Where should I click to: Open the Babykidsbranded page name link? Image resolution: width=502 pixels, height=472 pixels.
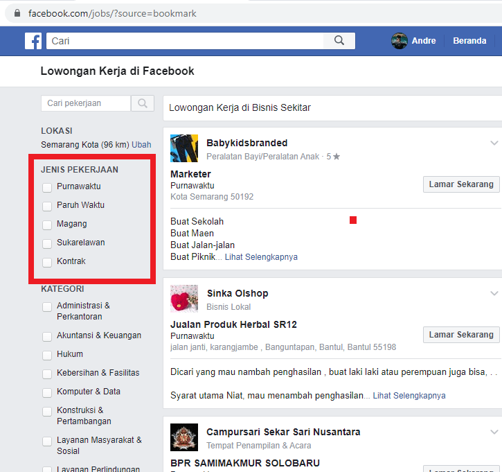click(x=246, y=143)
